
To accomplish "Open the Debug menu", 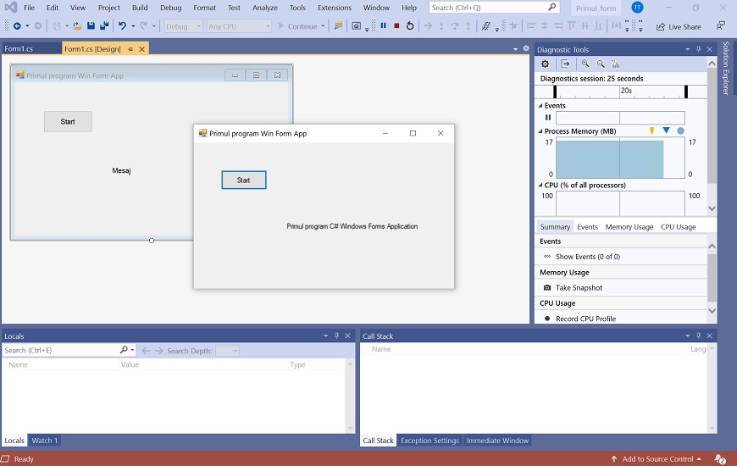I will [x=170, y=8].
